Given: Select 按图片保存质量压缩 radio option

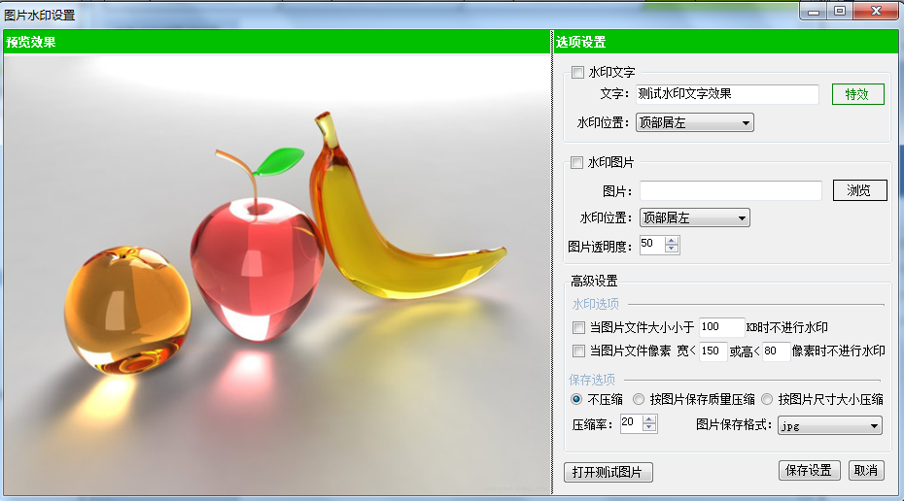Looking at the screenshot, I should tap(639, 399).
